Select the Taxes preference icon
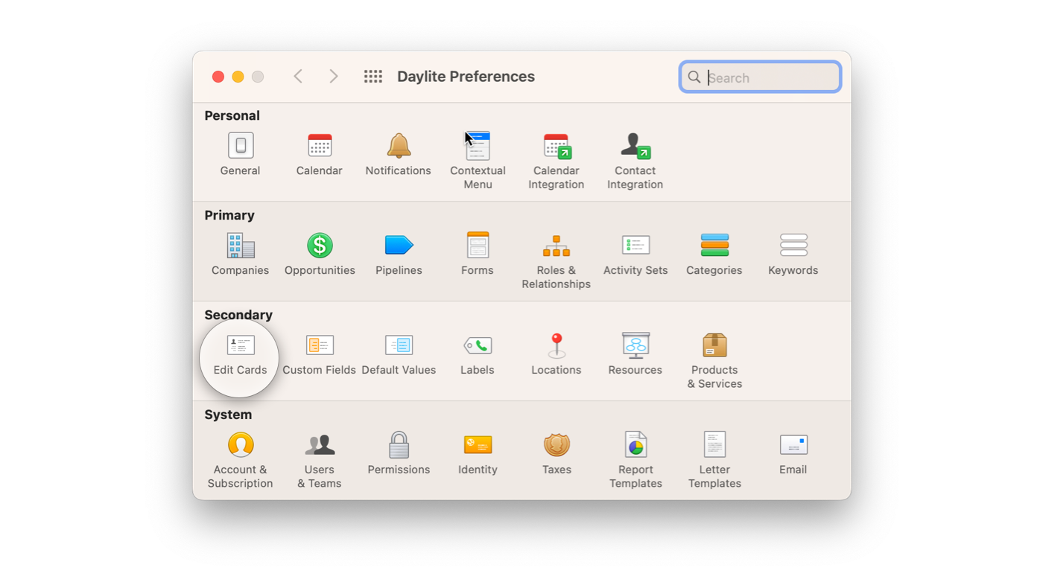 pyautogui.click(x=557, y=446)
